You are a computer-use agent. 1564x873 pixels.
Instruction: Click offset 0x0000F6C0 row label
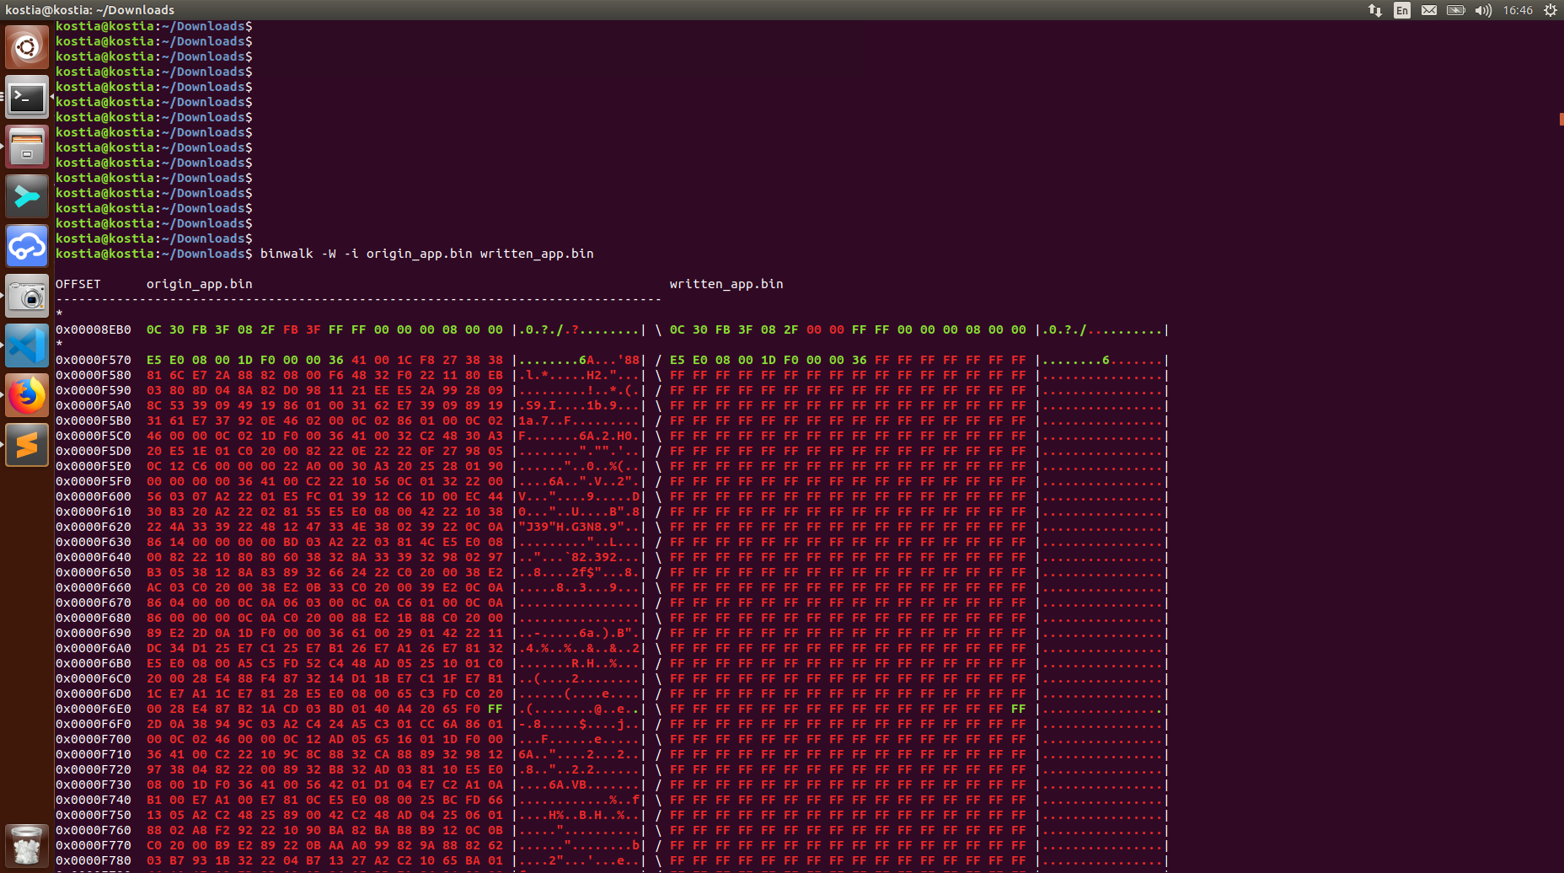click(x=94, y=678)
